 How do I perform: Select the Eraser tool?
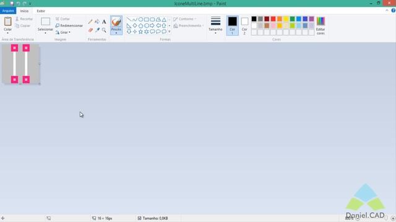coord(90,30)
